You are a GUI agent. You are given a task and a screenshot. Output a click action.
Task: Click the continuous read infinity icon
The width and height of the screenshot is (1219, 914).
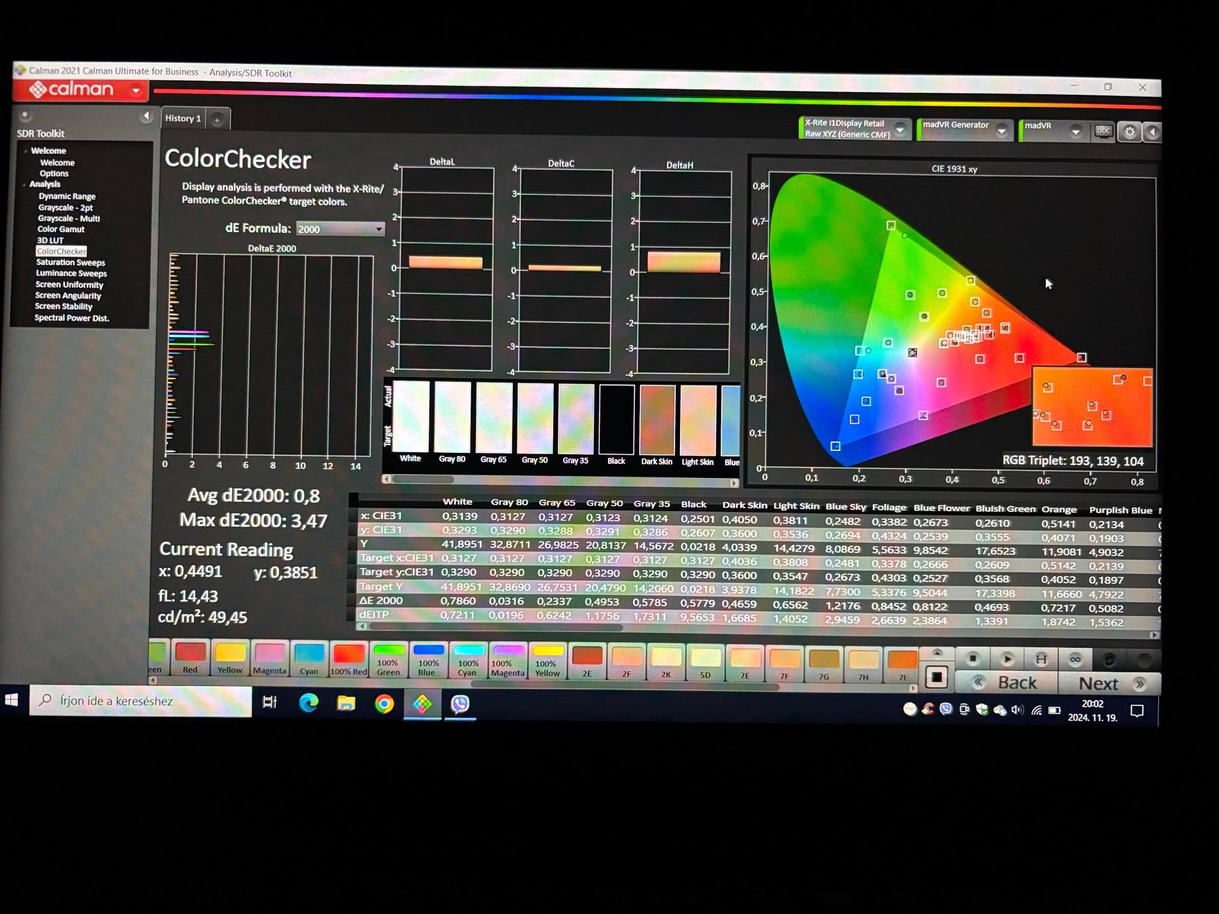1075,659
